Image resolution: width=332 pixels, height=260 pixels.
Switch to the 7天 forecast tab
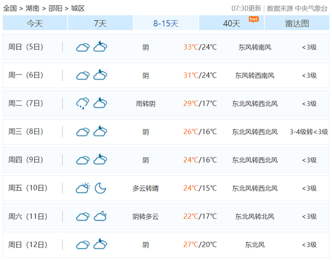click(x=101, y=23)
